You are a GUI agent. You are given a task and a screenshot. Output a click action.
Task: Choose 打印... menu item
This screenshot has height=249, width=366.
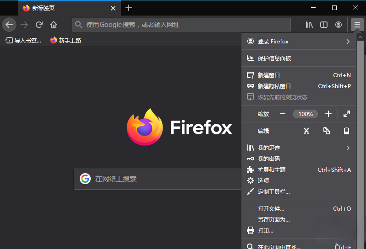tap(299, 231)
